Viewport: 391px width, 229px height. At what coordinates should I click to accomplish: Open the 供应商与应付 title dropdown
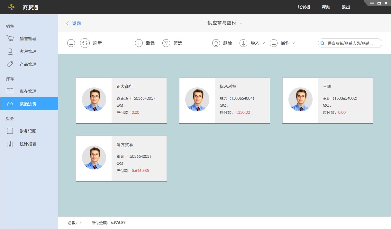pyautogui.click(x=225, y=23)
